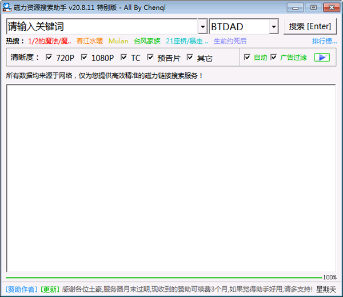The height and width of the screenshot is (297, 343).
Task: Click the 100% progress label
Action: 330,278
